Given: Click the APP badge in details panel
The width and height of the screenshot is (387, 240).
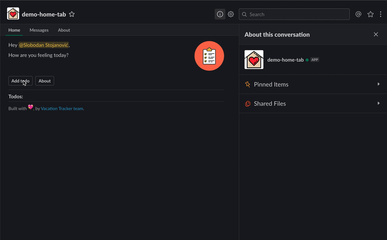Looking at the screenshot, I should [x=315, y=60].
